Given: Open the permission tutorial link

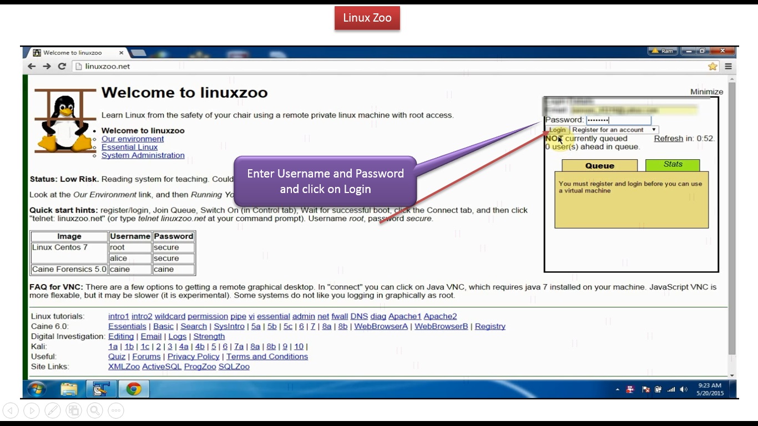Looking at the screenshot, I should click(x=208, y=317).
